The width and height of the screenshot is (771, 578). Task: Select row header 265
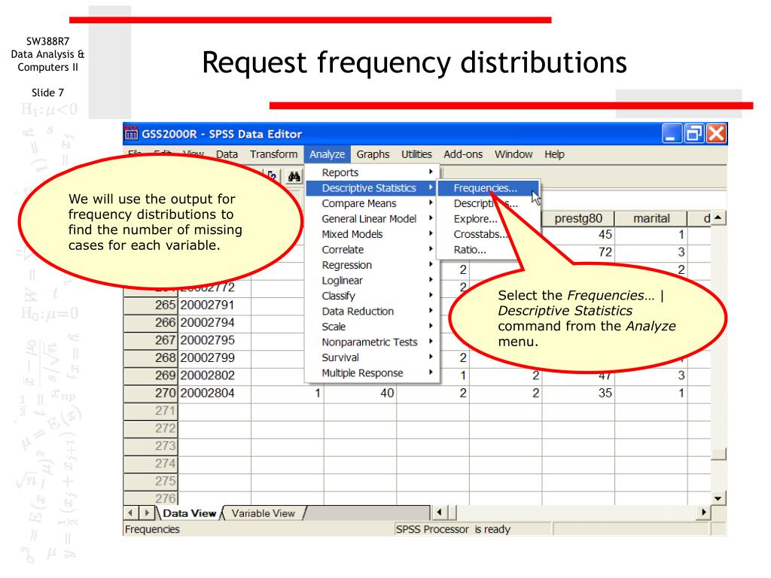coord(151,305)
